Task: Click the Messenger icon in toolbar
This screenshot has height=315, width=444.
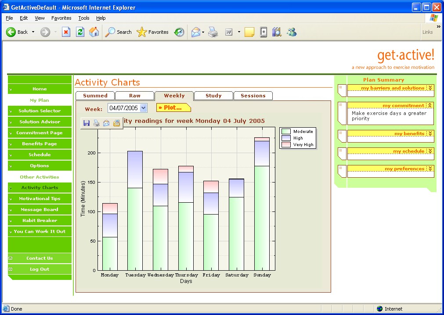Action: (292, 32)
